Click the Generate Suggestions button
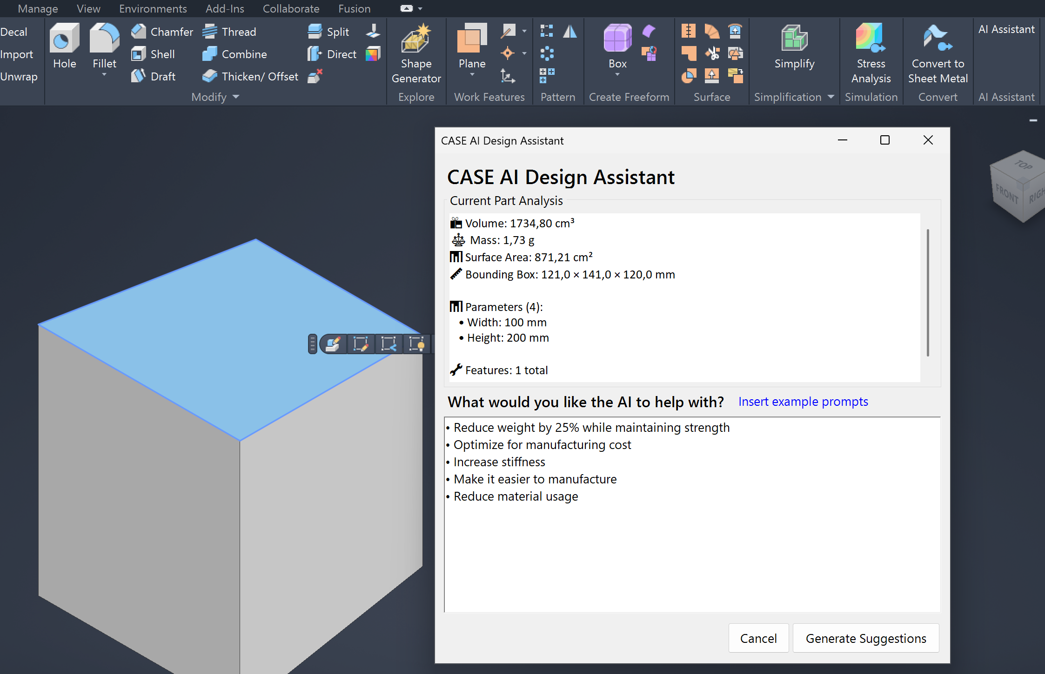 click(x=866, y=638)
